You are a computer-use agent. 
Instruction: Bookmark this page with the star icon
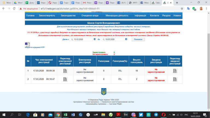coord(182,8)
